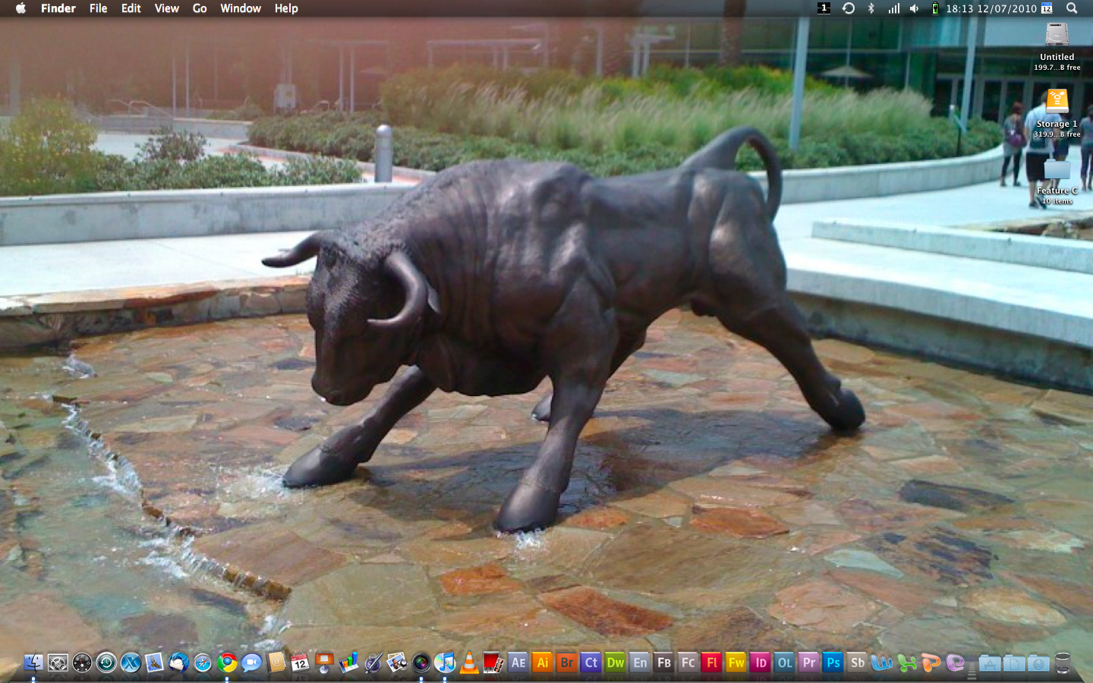This screenshot has height=683, width=1093.
Task: Launch Adobe Soundbooth (Sb) from the Dock
Action: (x=858, y=663)
